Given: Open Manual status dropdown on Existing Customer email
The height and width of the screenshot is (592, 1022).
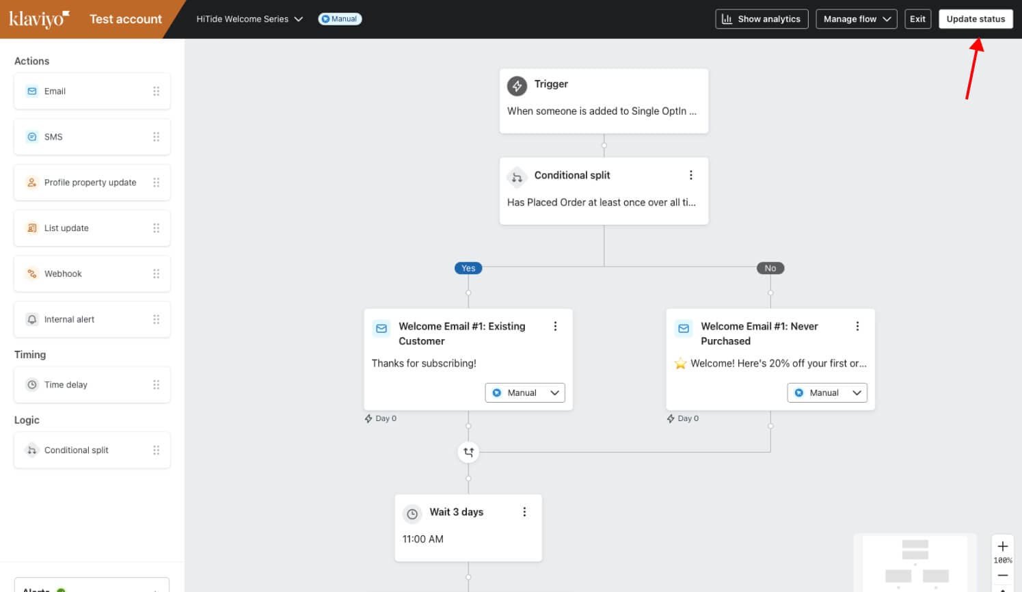Looking at the screenshot, I should click(525, 393).
